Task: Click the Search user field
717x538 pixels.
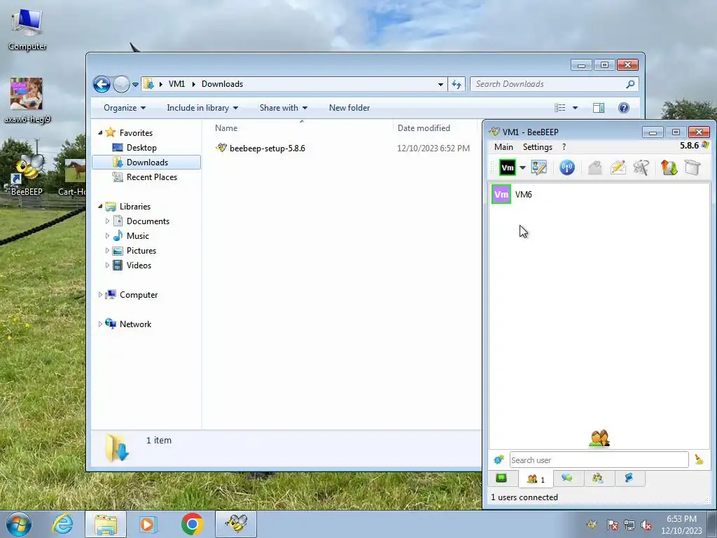Action: [599, 460]
